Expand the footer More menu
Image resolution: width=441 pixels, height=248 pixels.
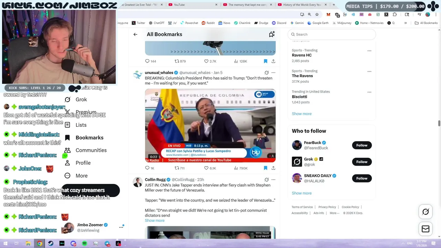[334, 213]
